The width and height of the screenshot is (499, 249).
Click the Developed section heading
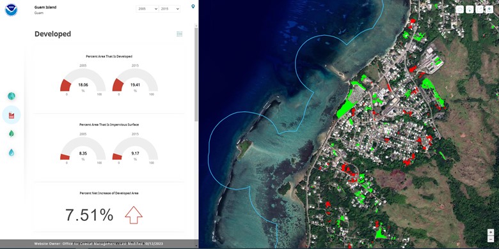52,34
